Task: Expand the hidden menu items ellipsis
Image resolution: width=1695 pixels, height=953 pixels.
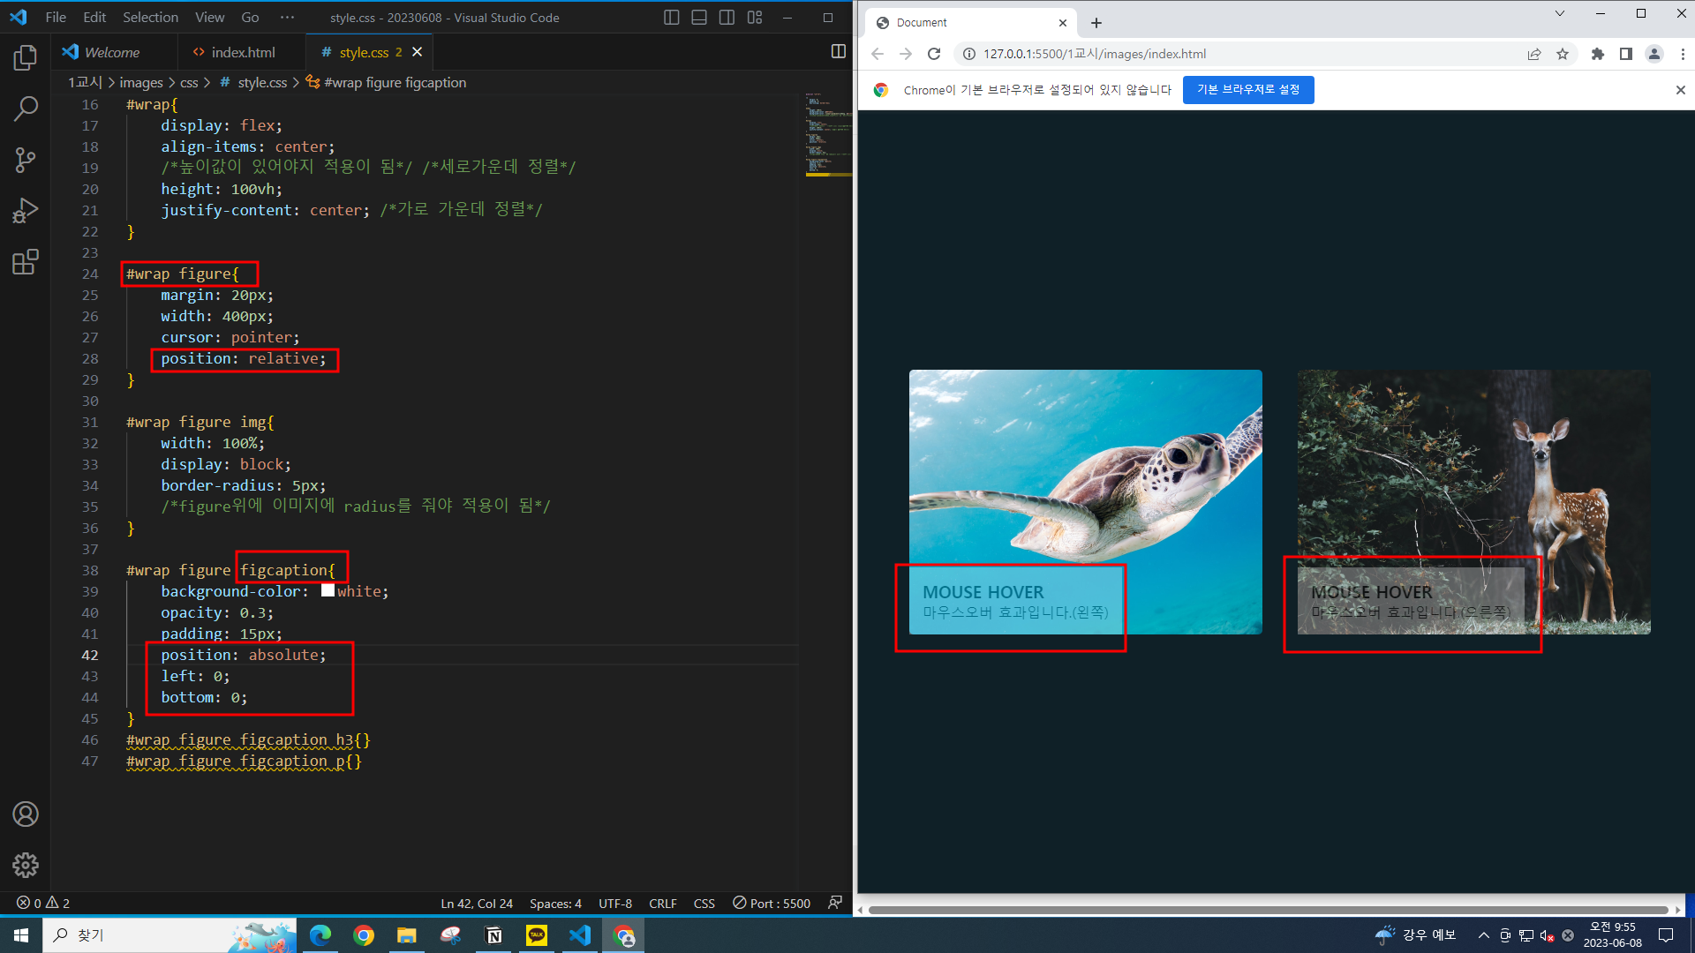Action: pos(287,18)
